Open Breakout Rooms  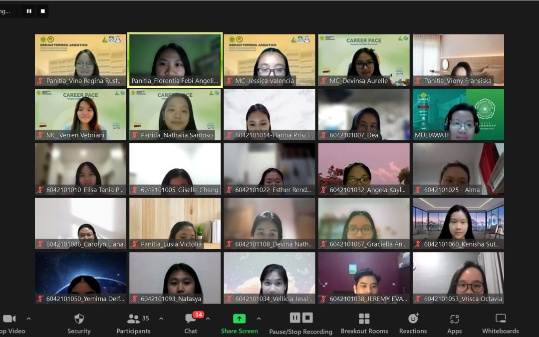(x=364, y=319)
